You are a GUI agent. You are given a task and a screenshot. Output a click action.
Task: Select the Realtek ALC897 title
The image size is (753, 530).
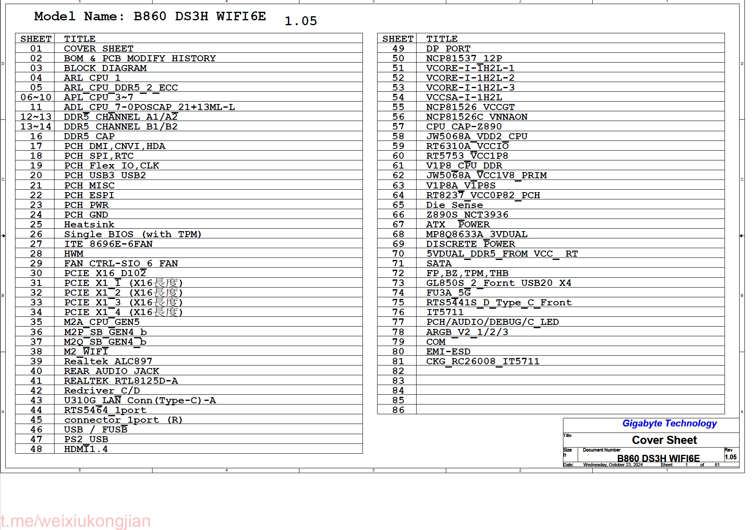tap(108, 361)
